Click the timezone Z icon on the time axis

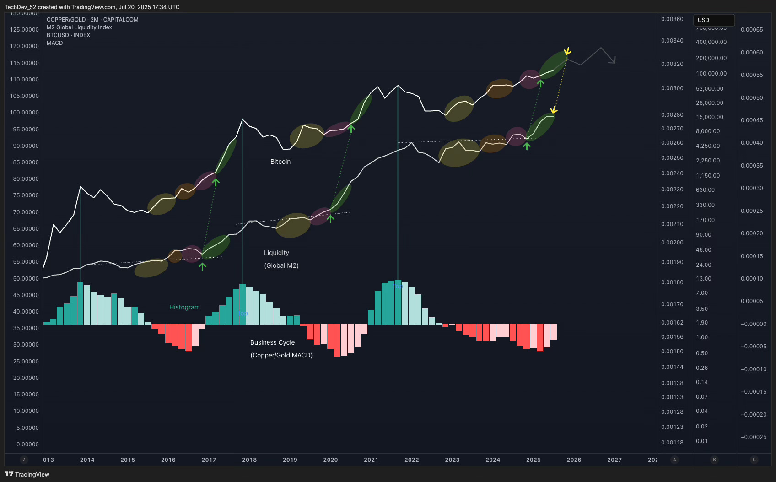coord(24,459)
